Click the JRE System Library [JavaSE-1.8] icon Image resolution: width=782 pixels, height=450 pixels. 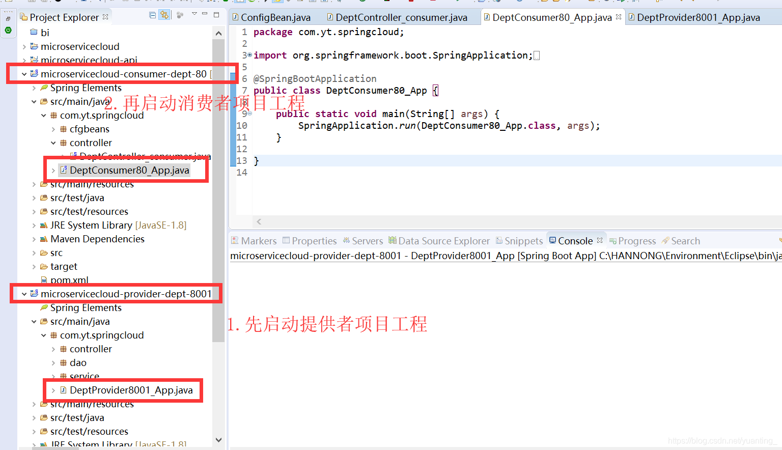44,225
